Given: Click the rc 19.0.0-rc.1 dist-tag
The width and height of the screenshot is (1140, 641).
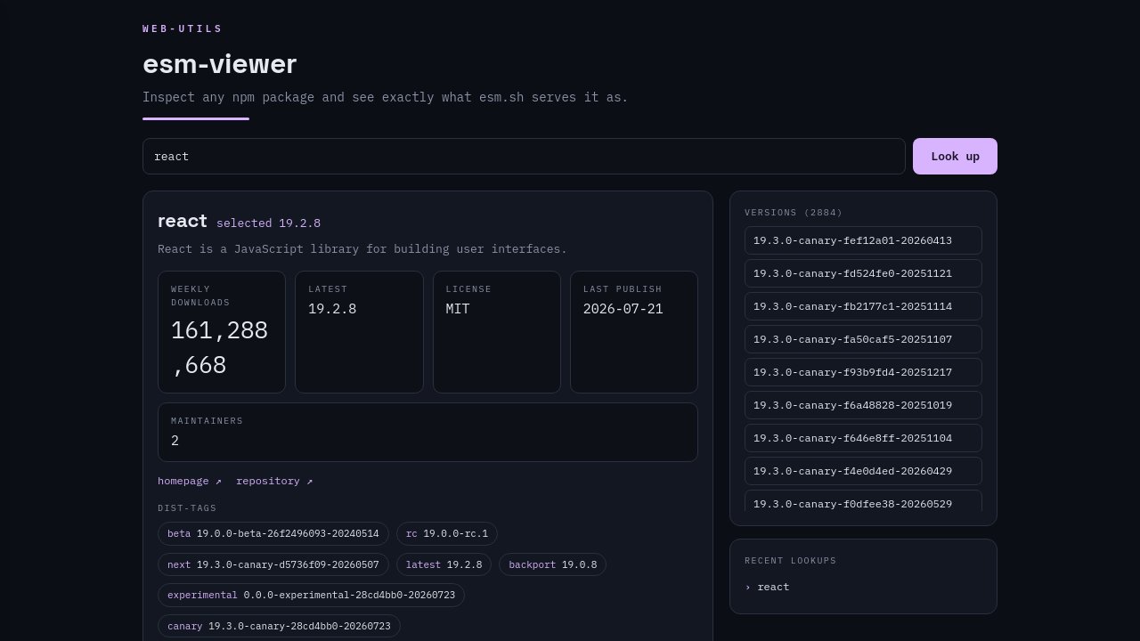Looking at the screenshot, I should 447,534.
